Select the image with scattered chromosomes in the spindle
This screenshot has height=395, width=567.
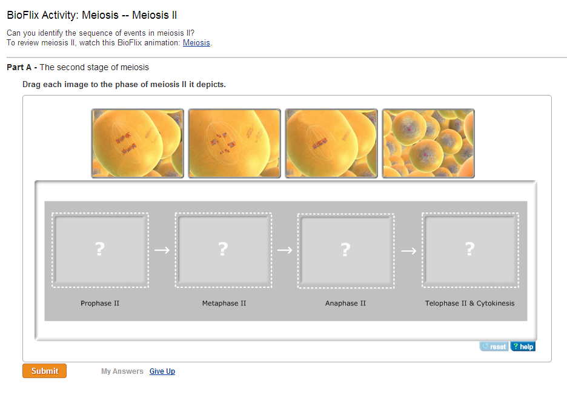234,143
